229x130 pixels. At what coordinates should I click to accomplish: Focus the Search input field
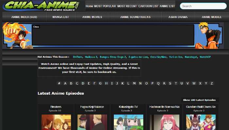pos(203,6)
